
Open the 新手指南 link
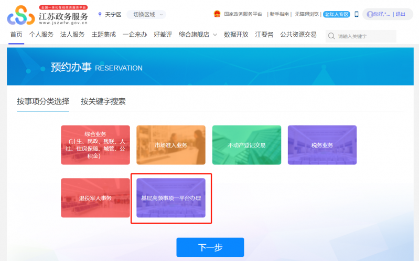279,14
